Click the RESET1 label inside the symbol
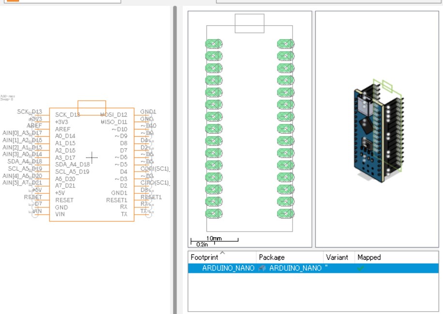Image resolution: width=443 pixels, height=314 pixels. pos(117,200)
